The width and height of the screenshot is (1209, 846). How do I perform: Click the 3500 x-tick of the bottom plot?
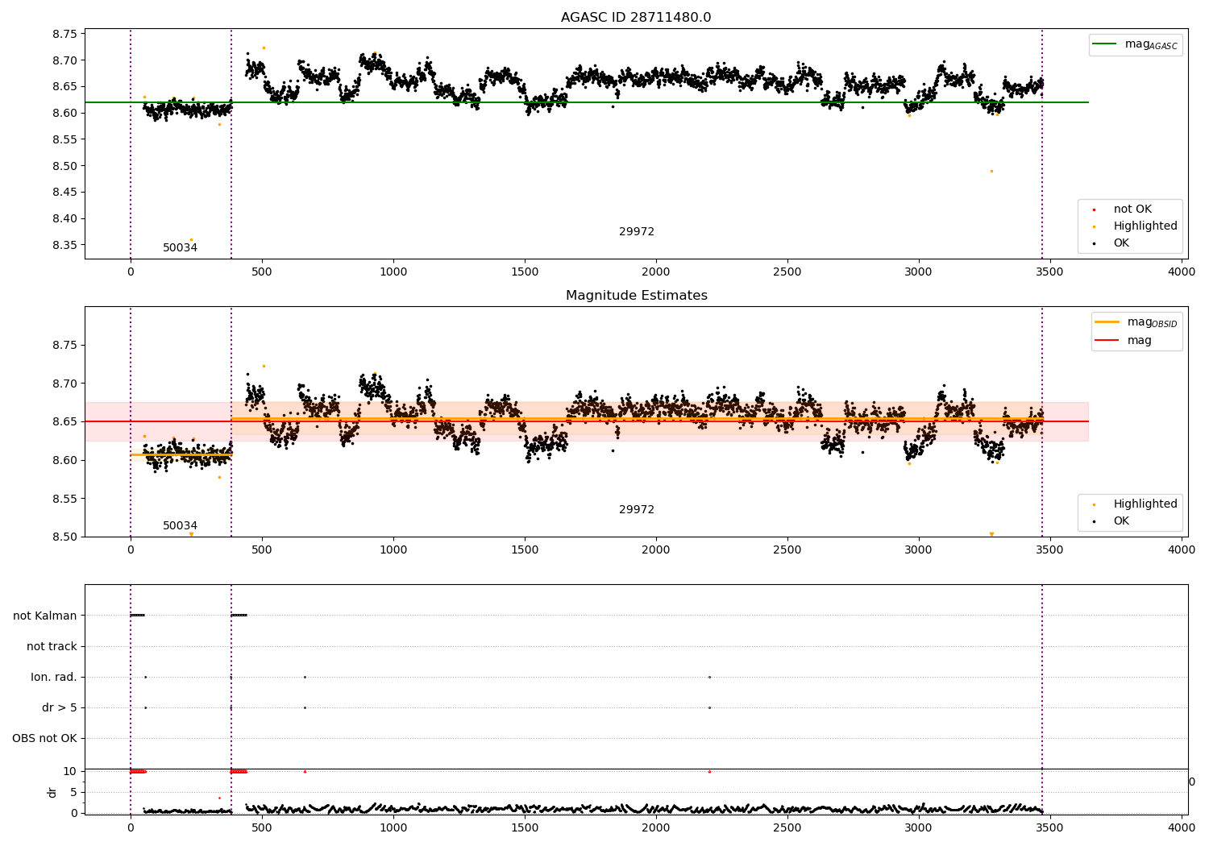tap(1050, 827)
